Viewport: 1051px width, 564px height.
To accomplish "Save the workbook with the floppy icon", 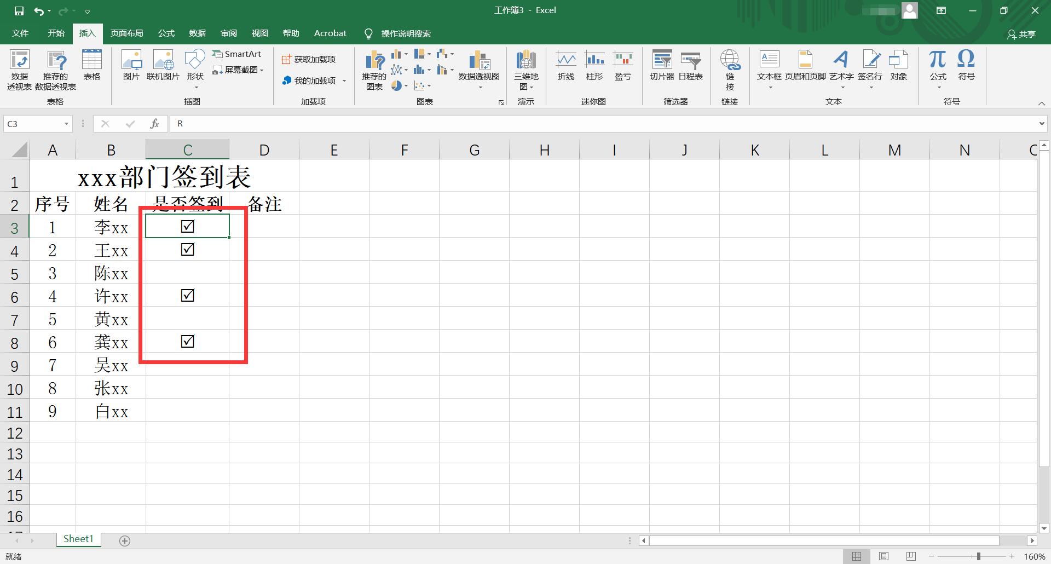I will coord(19,10).
